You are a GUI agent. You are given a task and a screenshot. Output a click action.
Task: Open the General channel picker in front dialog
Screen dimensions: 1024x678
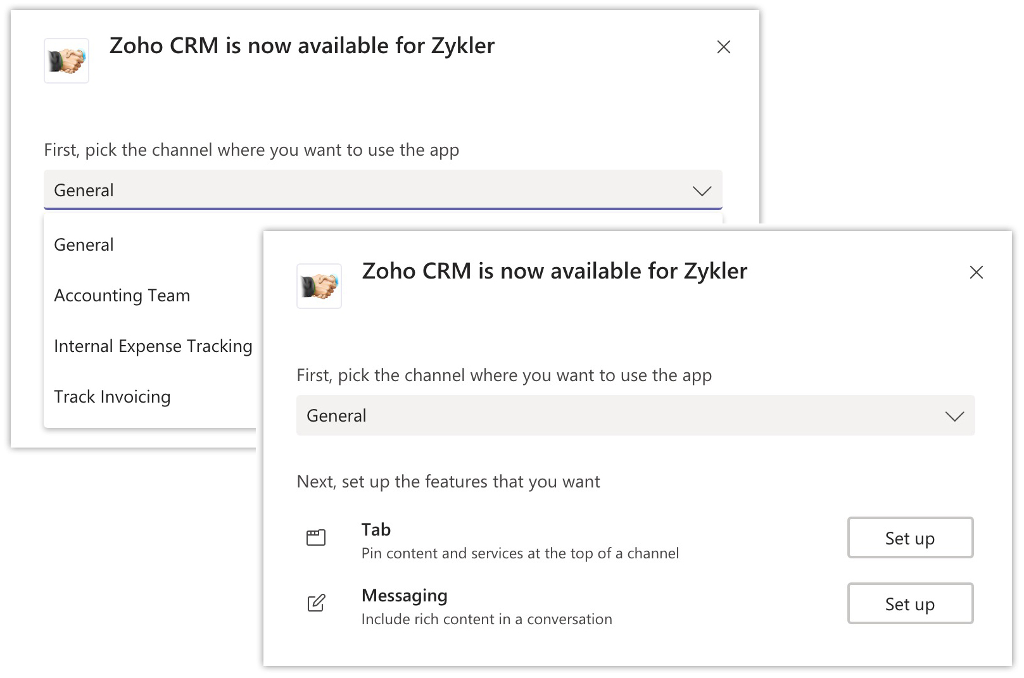636,415
